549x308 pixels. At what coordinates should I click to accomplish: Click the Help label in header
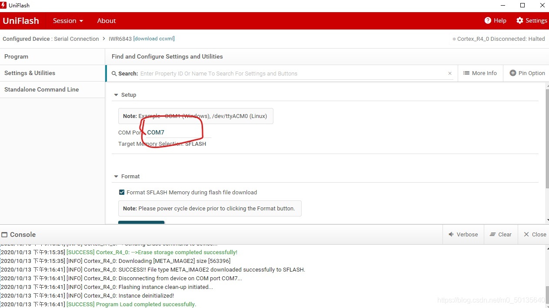500,20
